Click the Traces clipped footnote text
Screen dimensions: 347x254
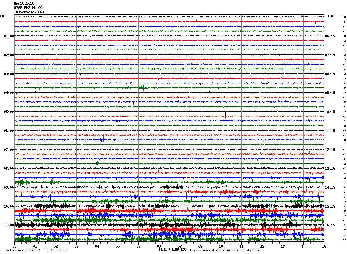click(225, 250)
